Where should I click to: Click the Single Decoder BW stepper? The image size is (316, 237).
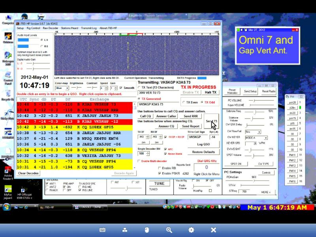click(148, 154)
